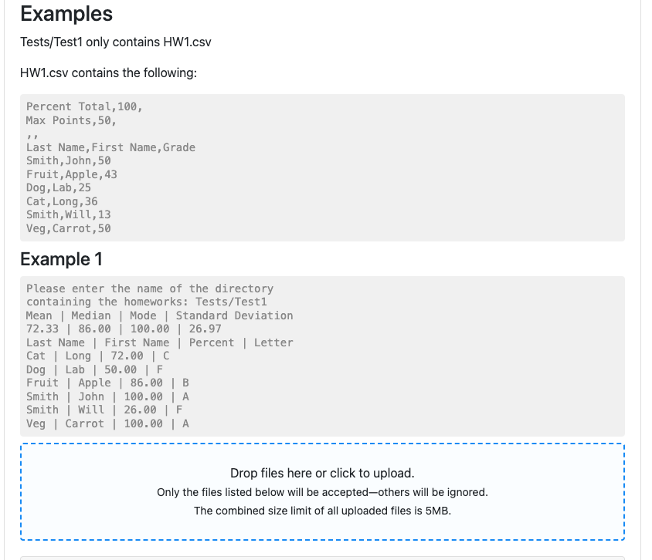652x560 pixels.
Task: Click the 'files listed below' warning text
Action: (x=323, y=491)
